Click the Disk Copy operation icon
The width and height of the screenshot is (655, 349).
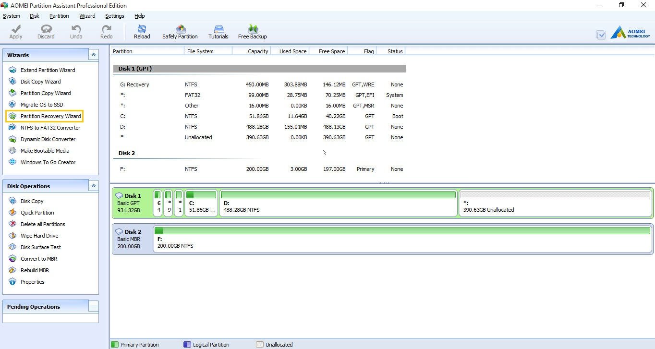click(x=12, y=201)
